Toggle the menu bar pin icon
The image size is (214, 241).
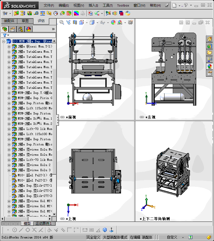click(x=167, y=5)
